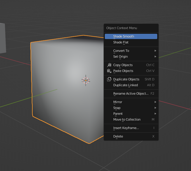This screenshot has height=171, width=191.
Task: Choose Shade Smooth in context menu
Action: tap(131, 36)
